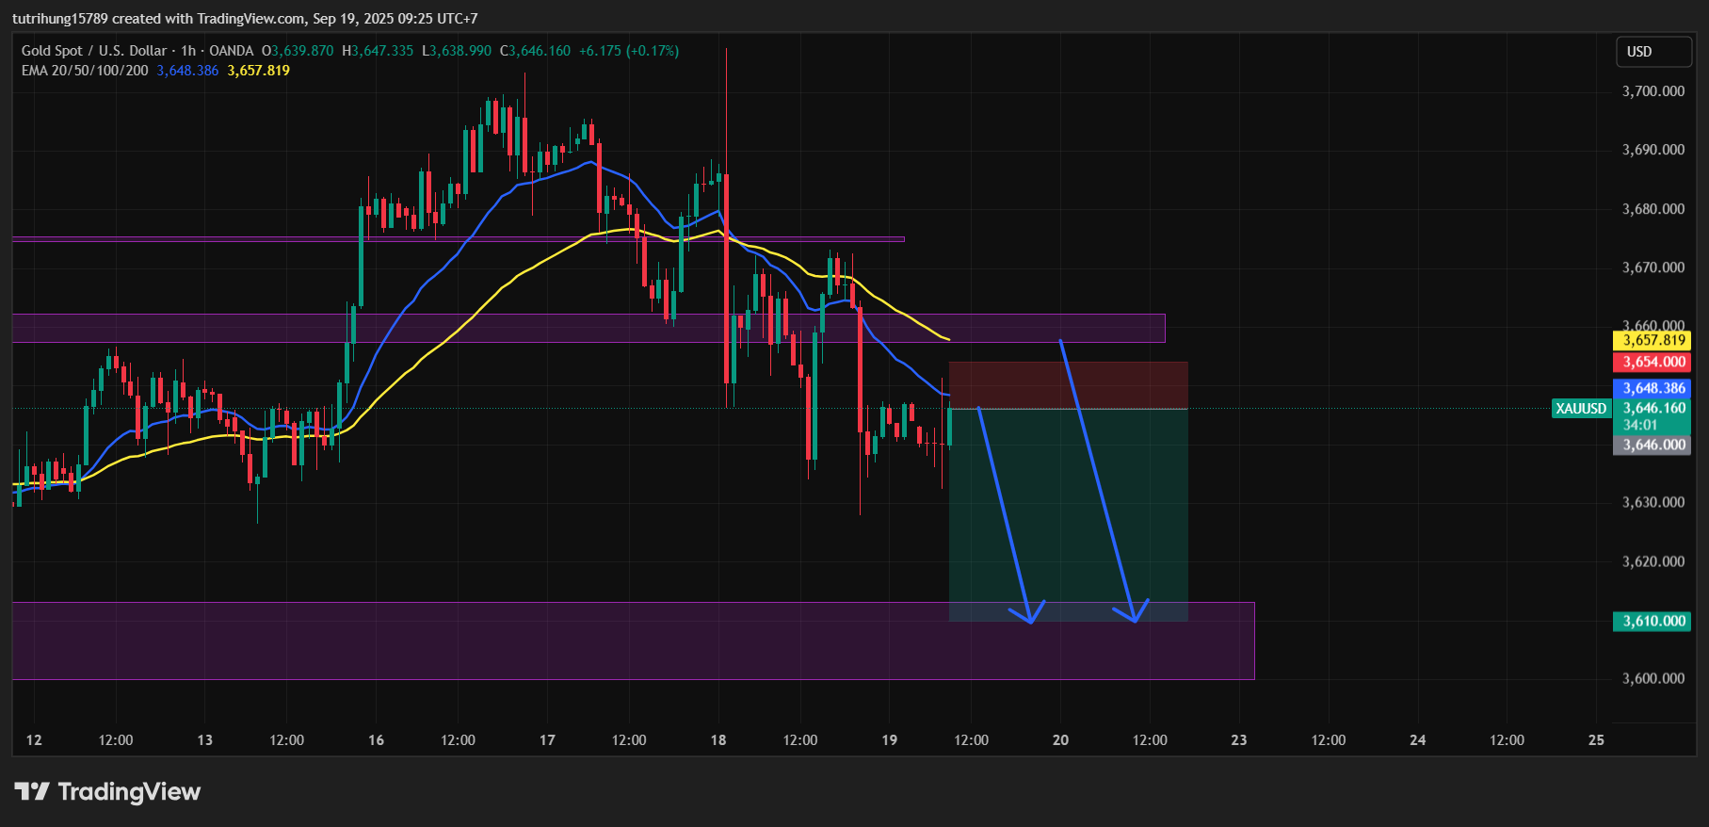Click the USD currency selector button
Image resolution: width=1709 pixels, height=827 pixels.
[1653, 52]
